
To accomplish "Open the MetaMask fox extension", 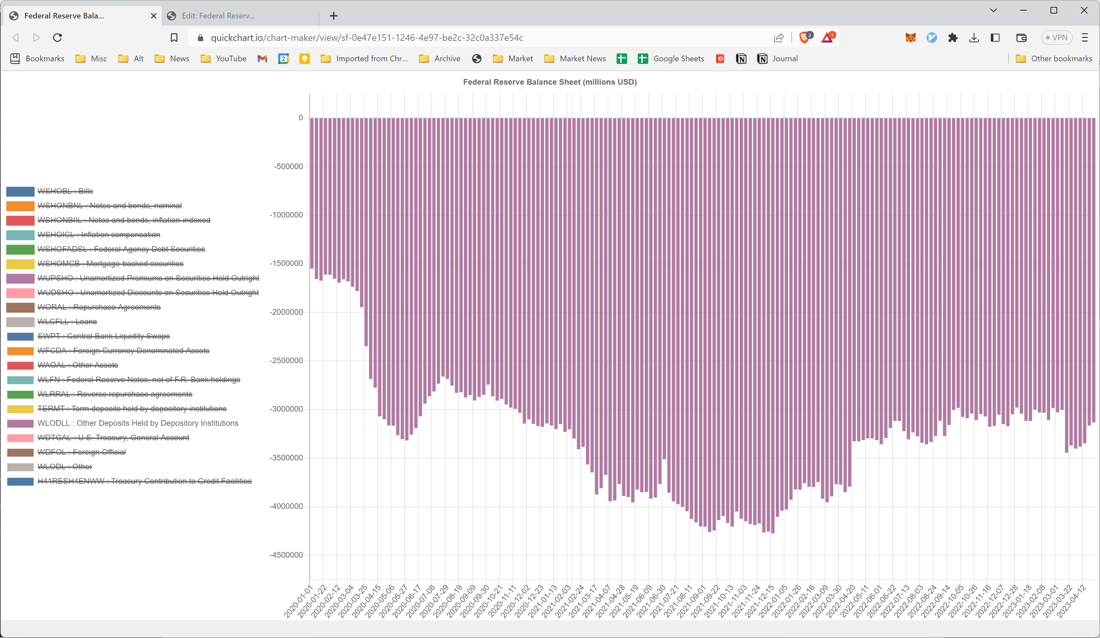I will tap(910, 38).
